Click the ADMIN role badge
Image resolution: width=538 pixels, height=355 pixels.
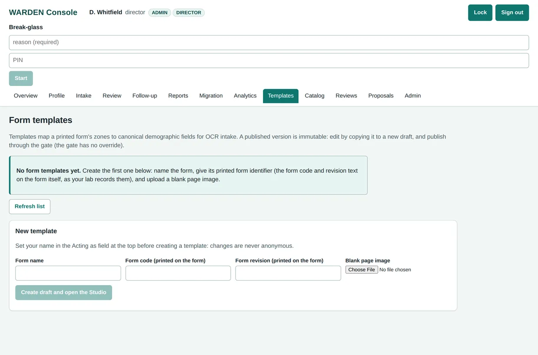[160, 13]
